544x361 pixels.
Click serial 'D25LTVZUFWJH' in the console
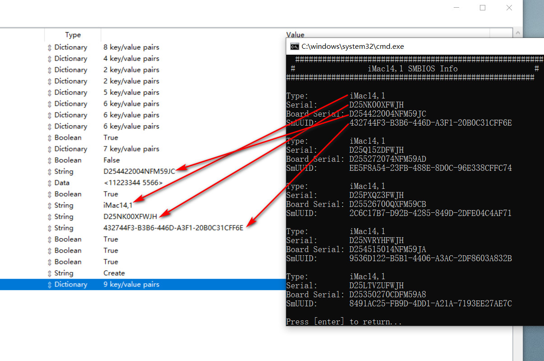pyautogui.click(x=377, y=286)
